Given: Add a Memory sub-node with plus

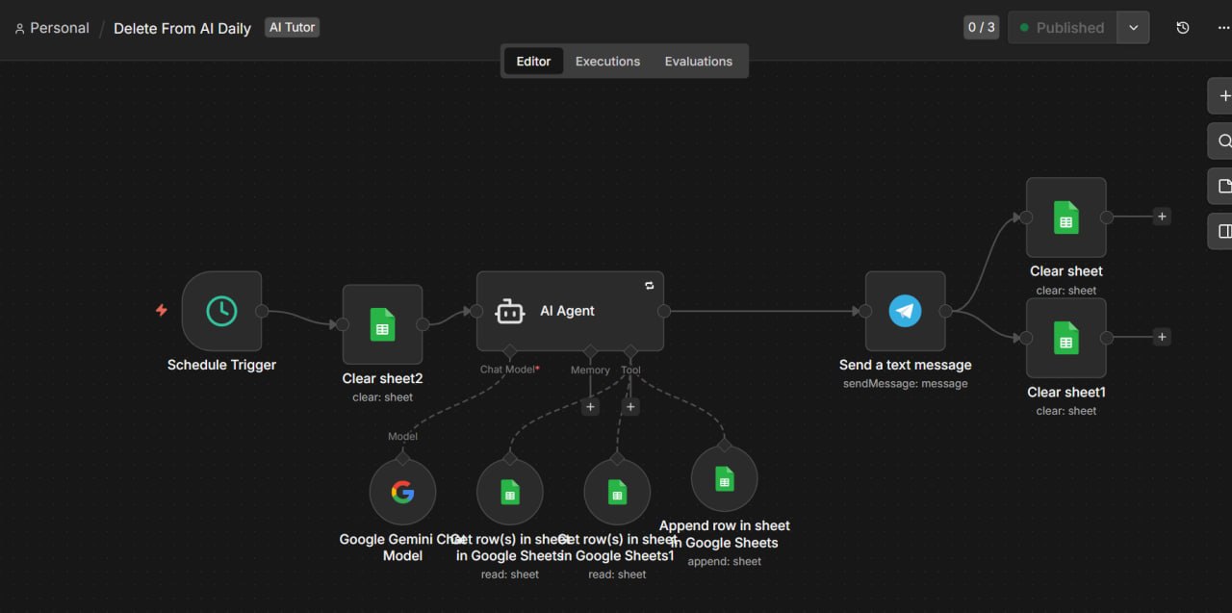Looking at the screenshot, I should point(590,407).
